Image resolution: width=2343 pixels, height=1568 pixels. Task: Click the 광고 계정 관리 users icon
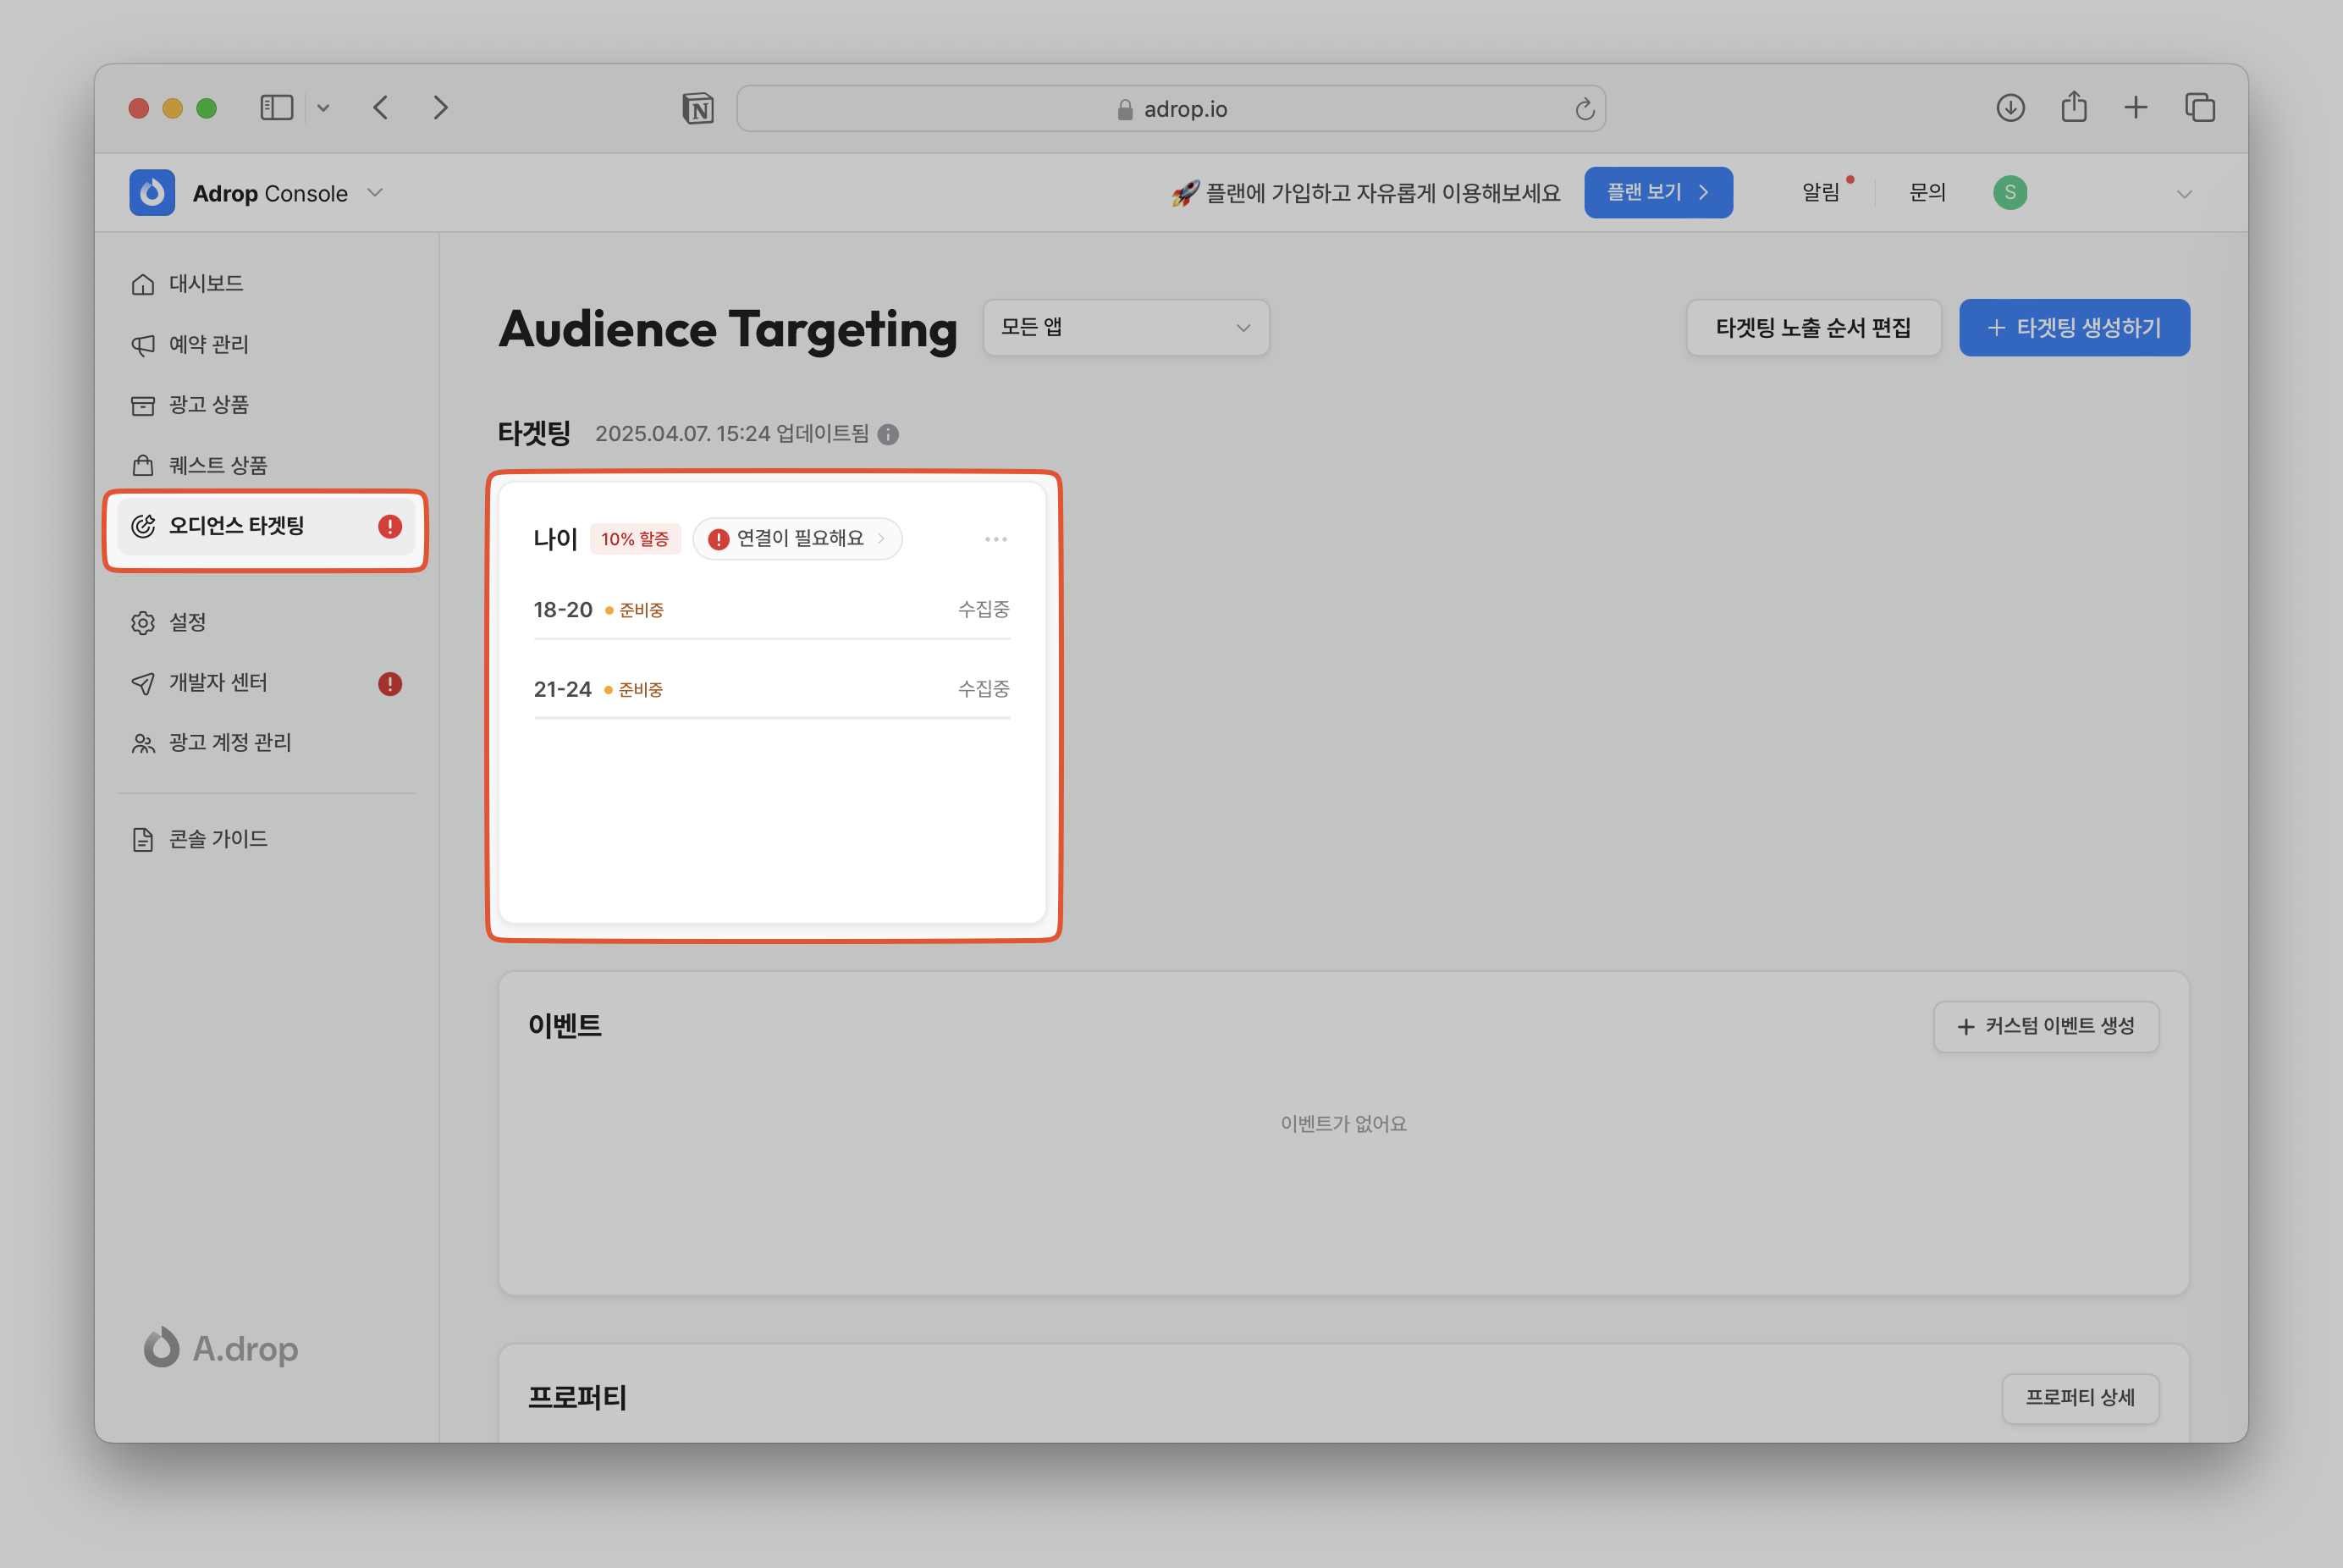click(x=143, y=744)
